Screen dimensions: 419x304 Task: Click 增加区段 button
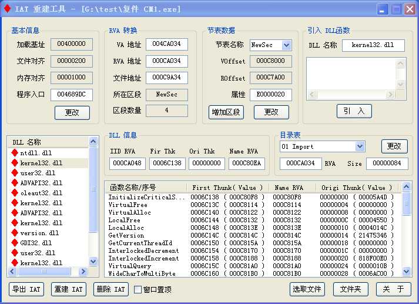point(226,112)
